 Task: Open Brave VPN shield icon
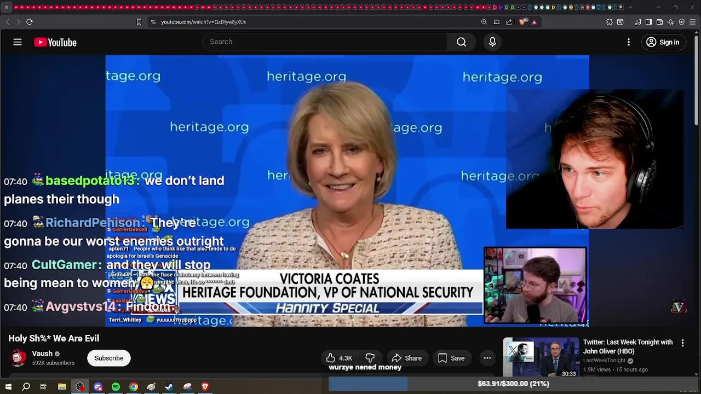[682, 22]
